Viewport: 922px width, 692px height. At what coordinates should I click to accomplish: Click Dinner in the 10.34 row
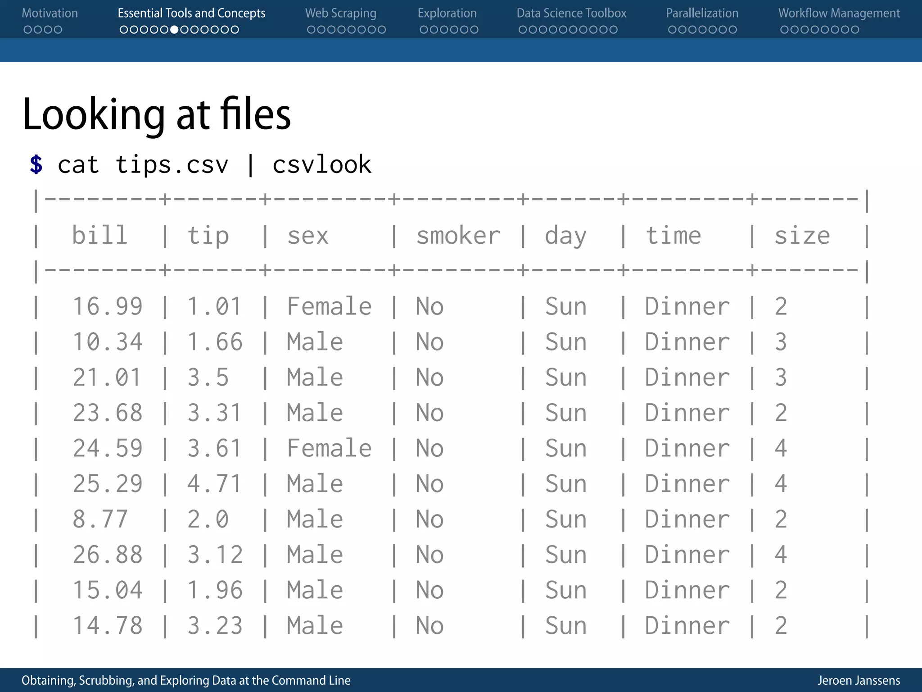pos(687,342)
